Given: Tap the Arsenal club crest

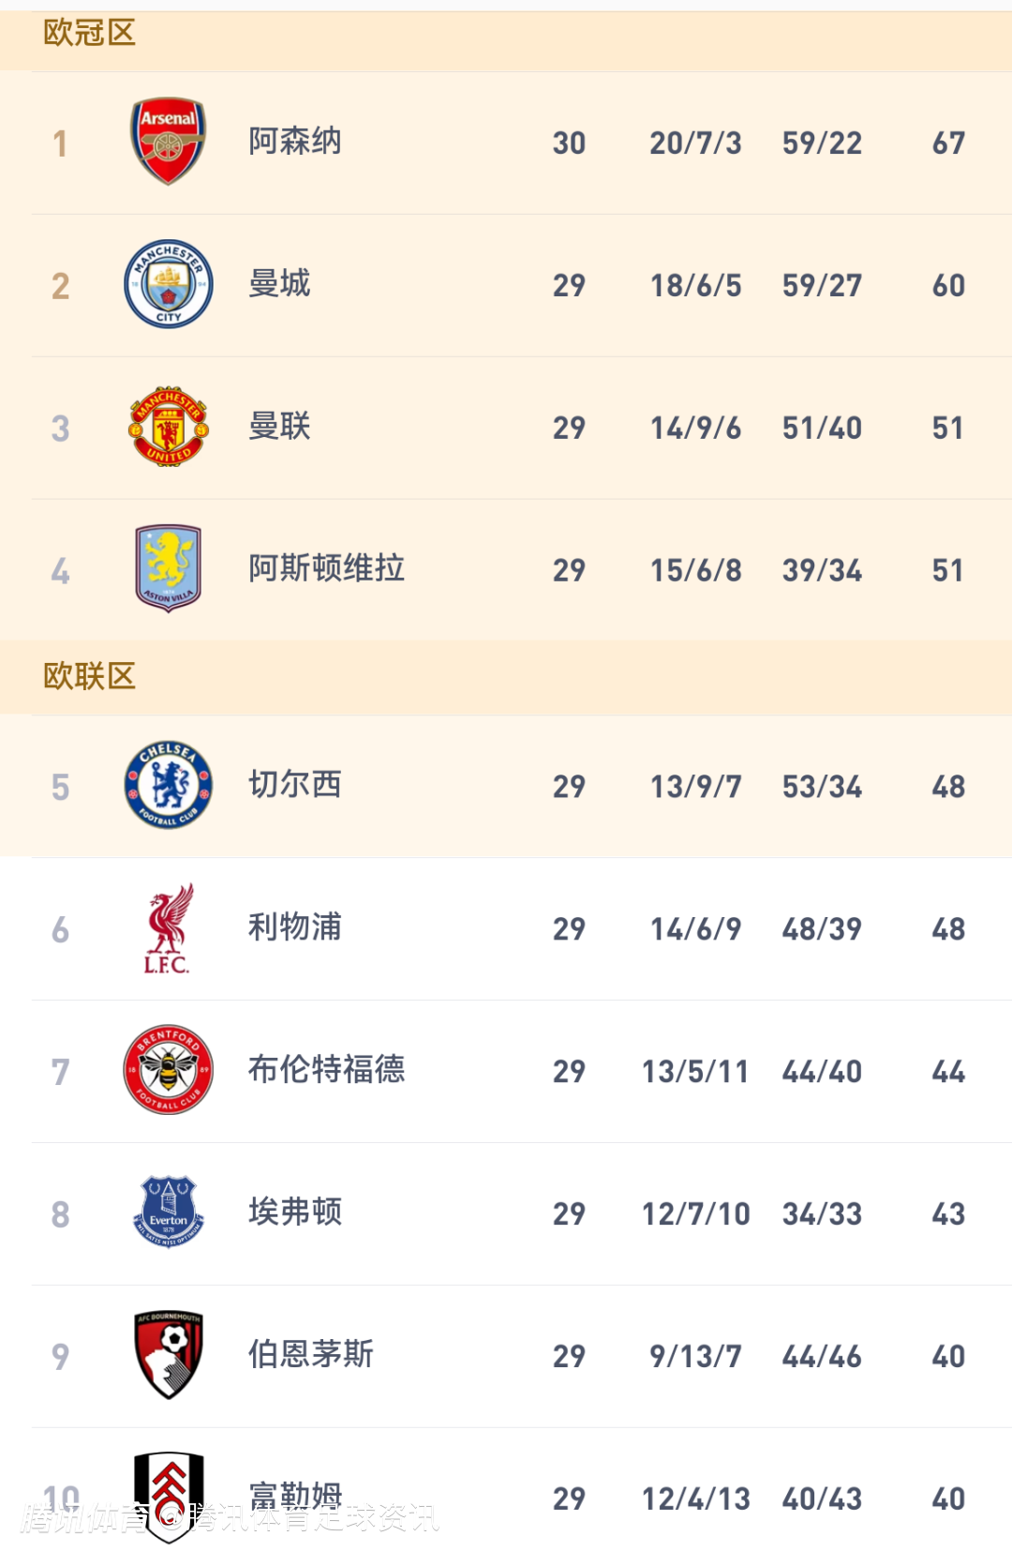Looking at the screenshot, I should [x=168, y=142].
